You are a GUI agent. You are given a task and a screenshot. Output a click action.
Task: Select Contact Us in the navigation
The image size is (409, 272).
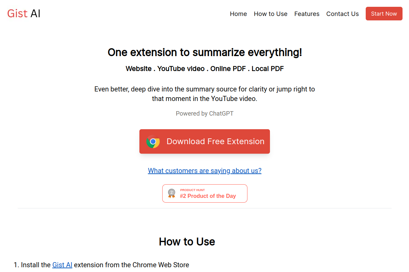click(x=343, y=14)
